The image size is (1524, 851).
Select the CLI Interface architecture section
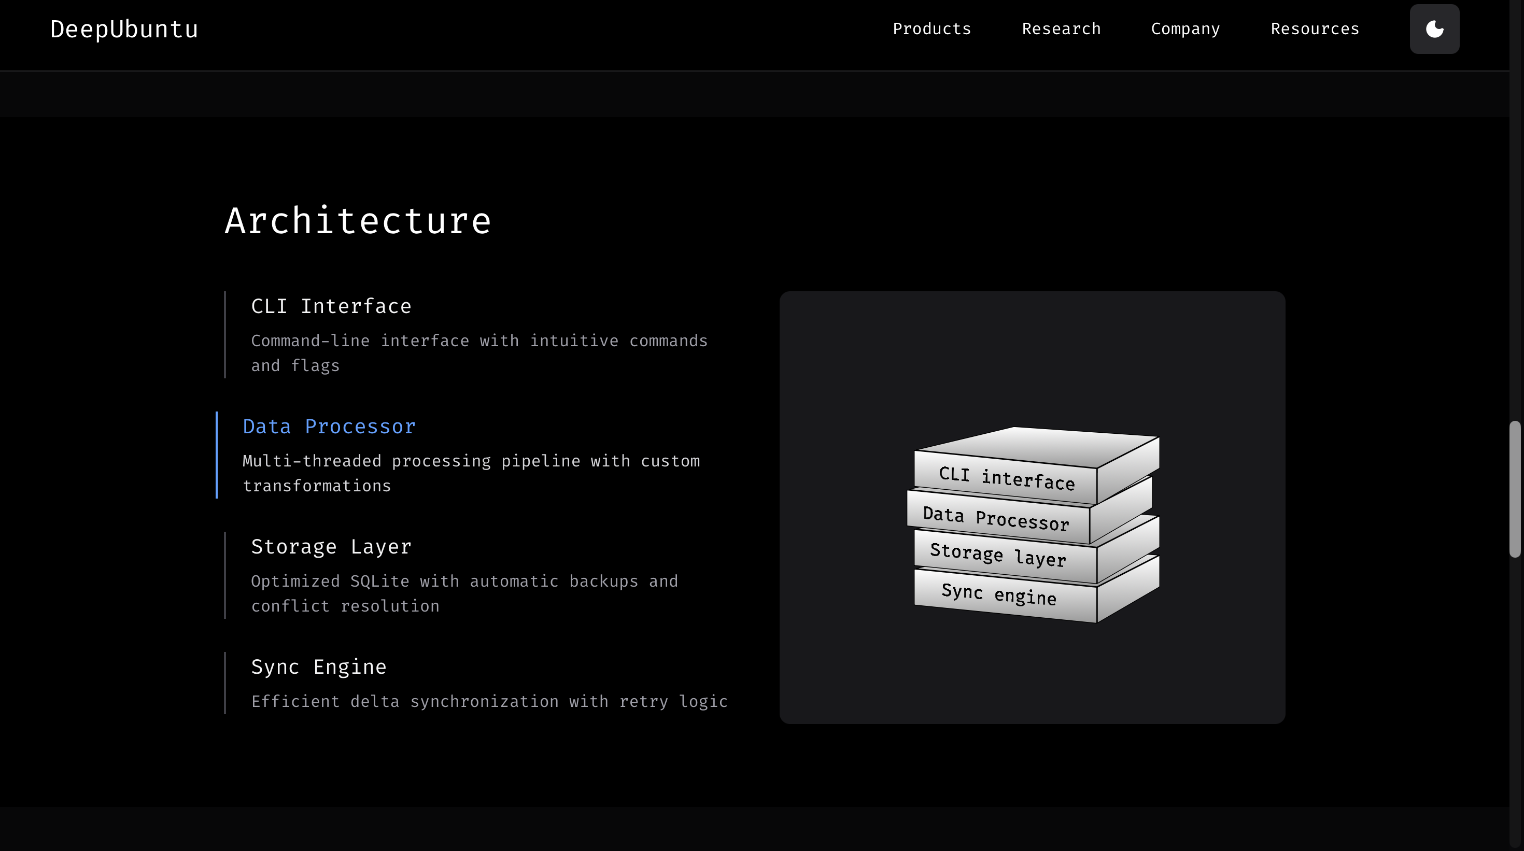coord(331,306)
